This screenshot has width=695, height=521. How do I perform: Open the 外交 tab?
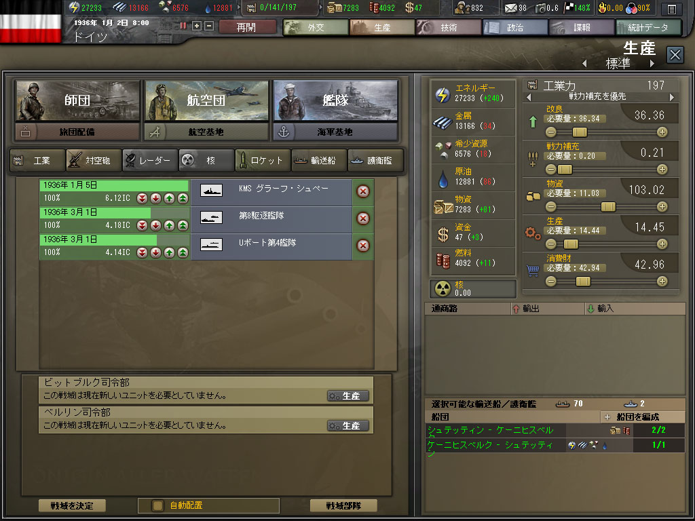(316, 27)
